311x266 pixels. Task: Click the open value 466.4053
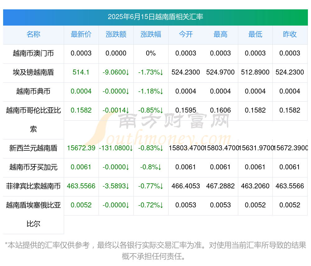click(x=186, y=186)
